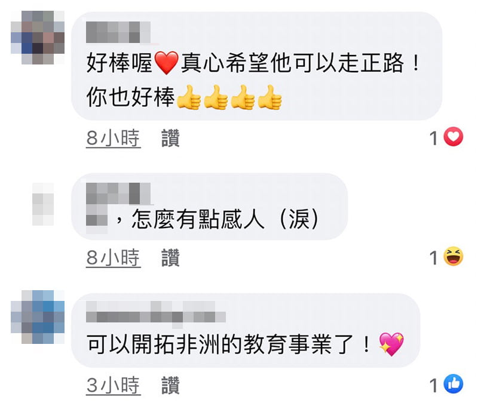478x406 pixels.
Task: Open the 3小時 timestamp link
Action: (x=113, y=386)
